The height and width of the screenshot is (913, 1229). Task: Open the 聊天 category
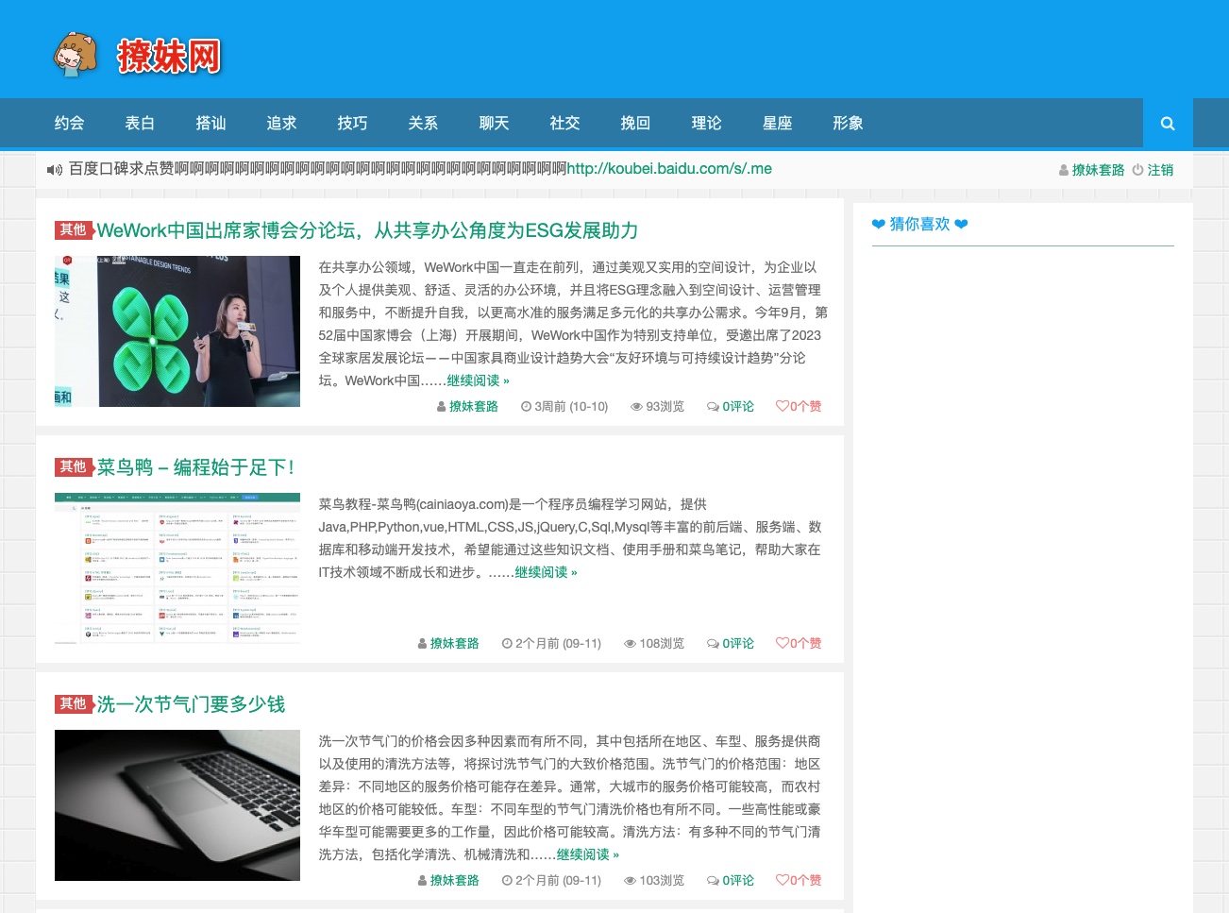(494, 123)
